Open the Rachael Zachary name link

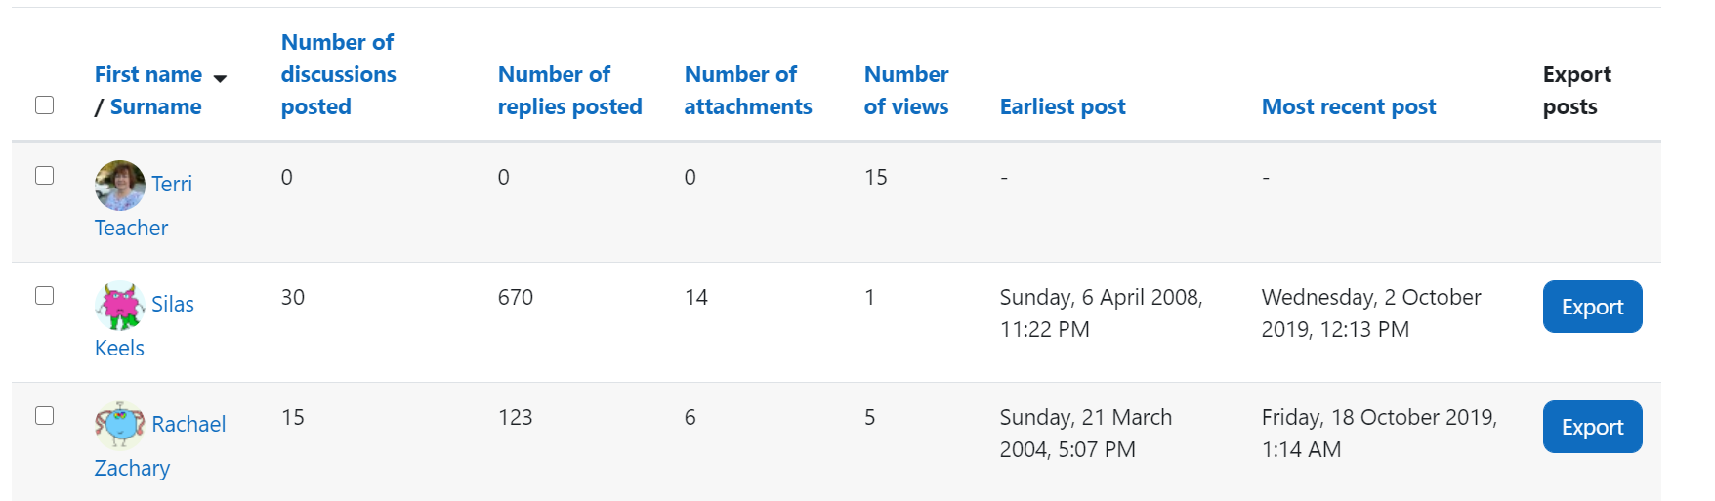tap(160, 445)
